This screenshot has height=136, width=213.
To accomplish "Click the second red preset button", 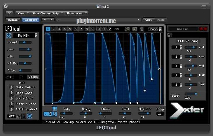I will click(x=205, y=29).
